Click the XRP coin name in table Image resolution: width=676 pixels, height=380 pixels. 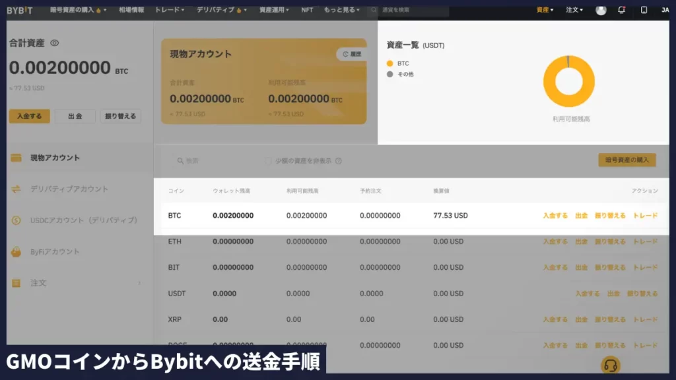174,319
